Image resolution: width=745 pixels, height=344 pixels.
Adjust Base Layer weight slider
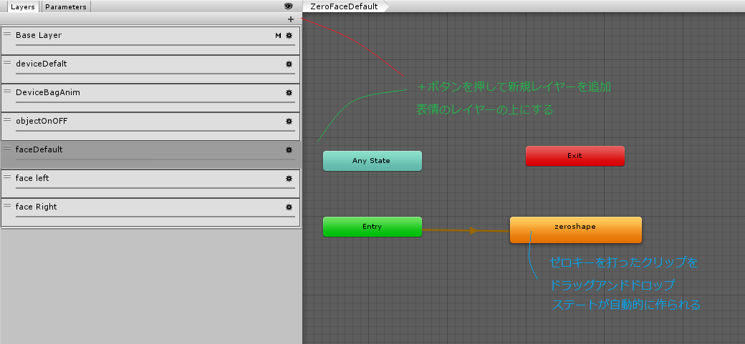click(x=155, y=45)
